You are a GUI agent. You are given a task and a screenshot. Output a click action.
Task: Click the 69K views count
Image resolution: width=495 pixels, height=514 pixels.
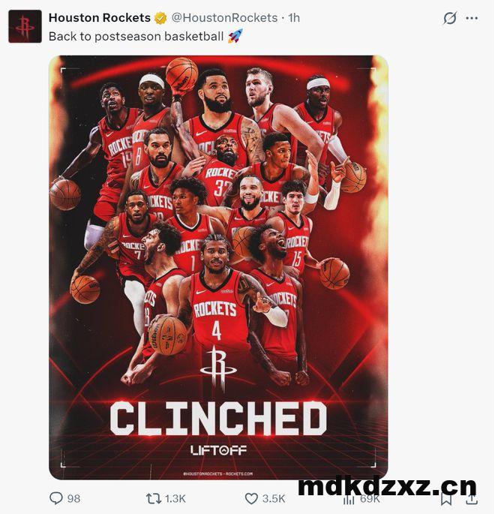370,499
